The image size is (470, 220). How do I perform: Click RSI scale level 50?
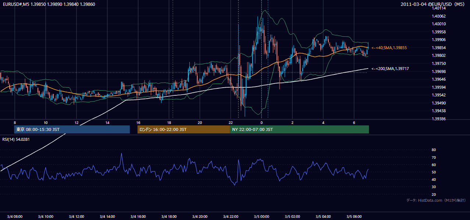pos(434,172)
